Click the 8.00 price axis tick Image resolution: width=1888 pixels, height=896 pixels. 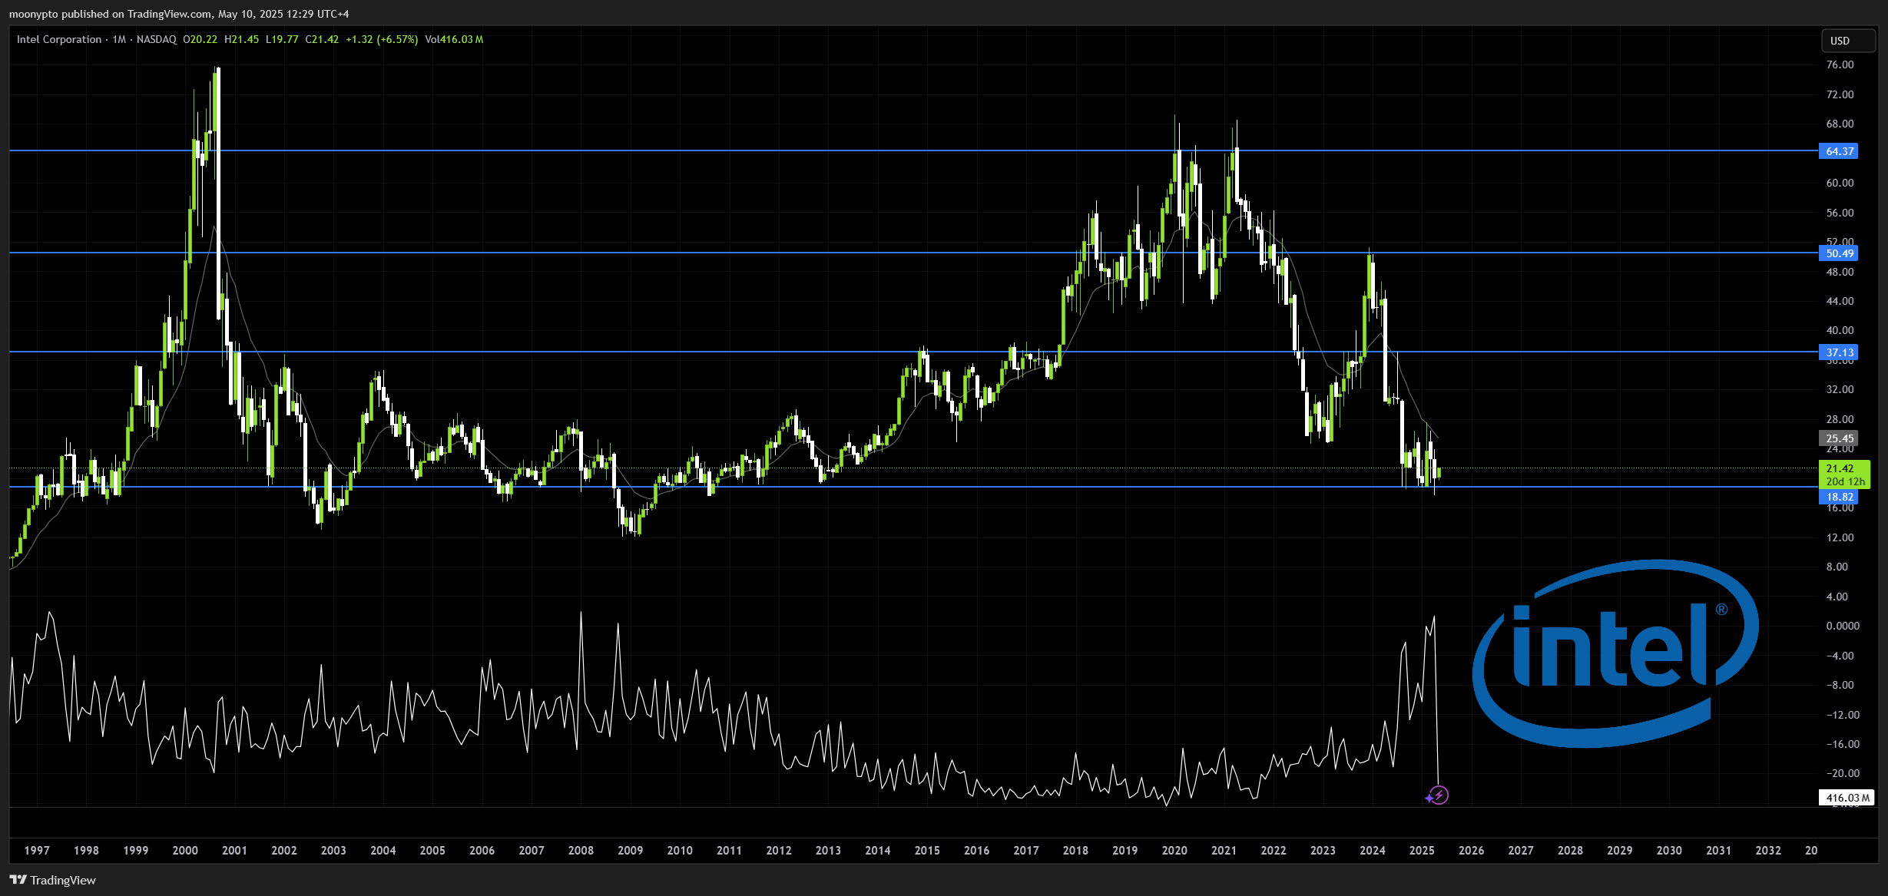(x=1837, y=567)
